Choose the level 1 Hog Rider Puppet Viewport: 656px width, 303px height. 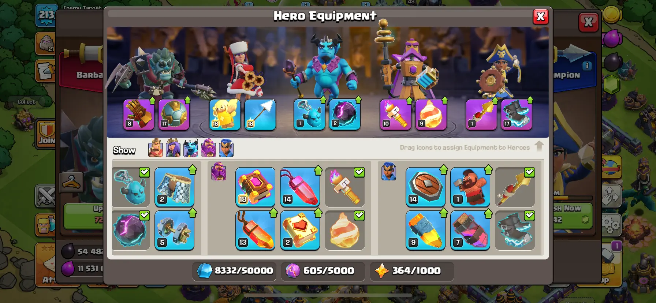tap(470, 187)
